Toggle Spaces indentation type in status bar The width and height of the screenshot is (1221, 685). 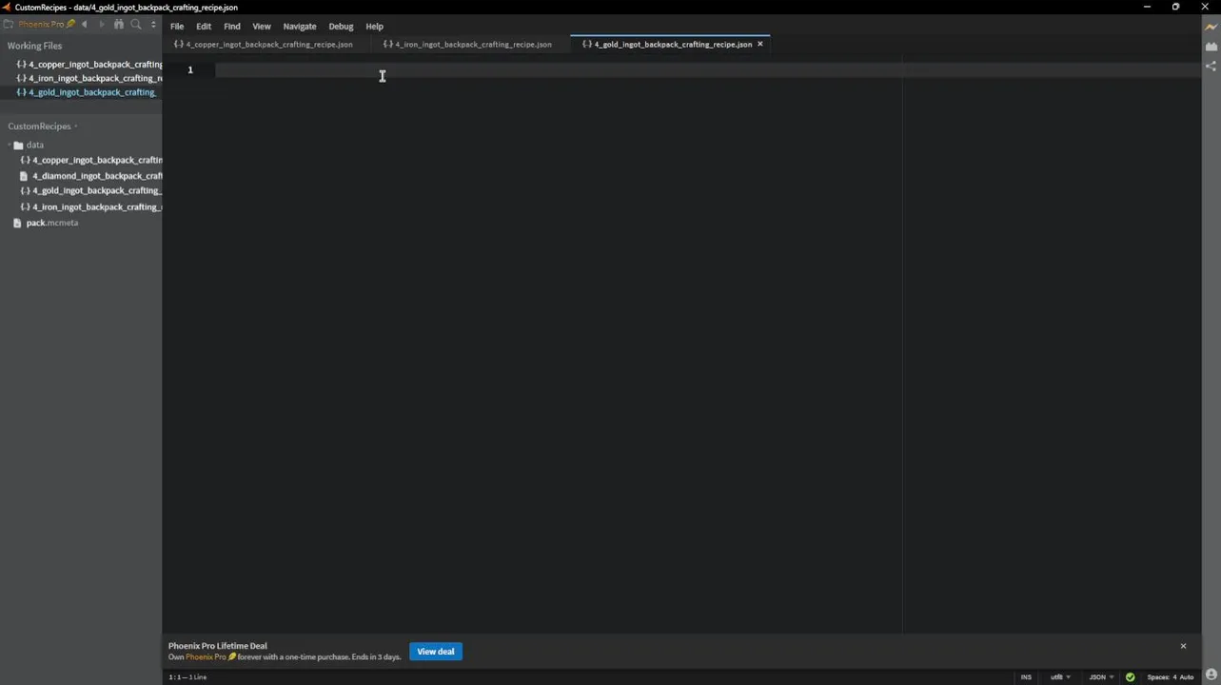tap(1158, 677)
